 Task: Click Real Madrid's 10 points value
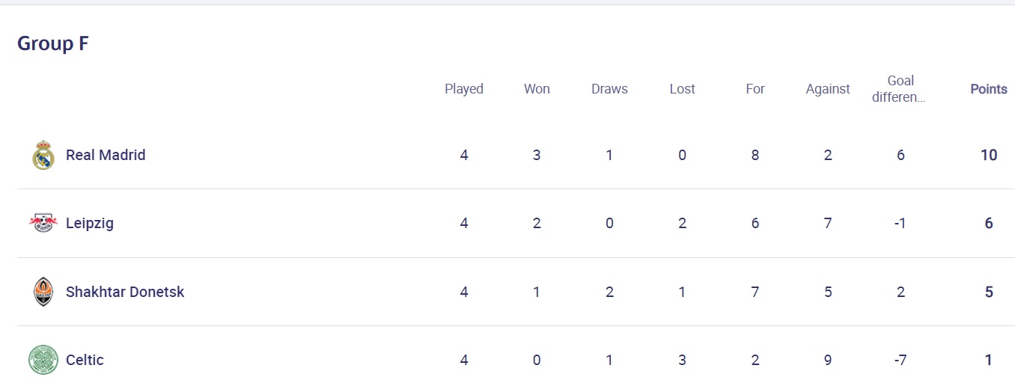(989, 155)
